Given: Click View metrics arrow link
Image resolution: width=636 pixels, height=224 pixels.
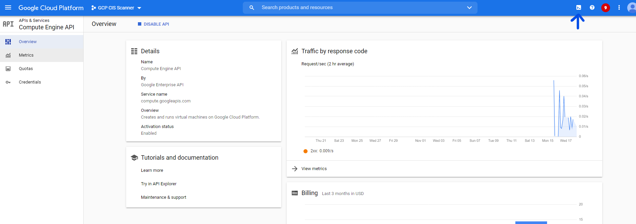Looking at the screenshot, I should 314,169.
